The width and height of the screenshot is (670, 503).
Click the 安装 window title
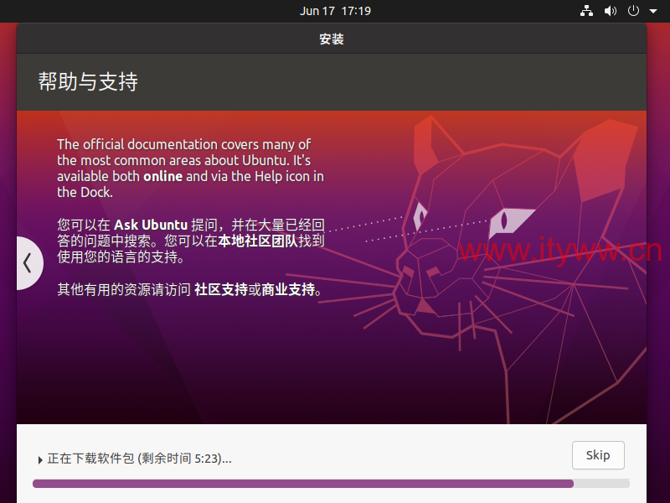coord(332,39)
